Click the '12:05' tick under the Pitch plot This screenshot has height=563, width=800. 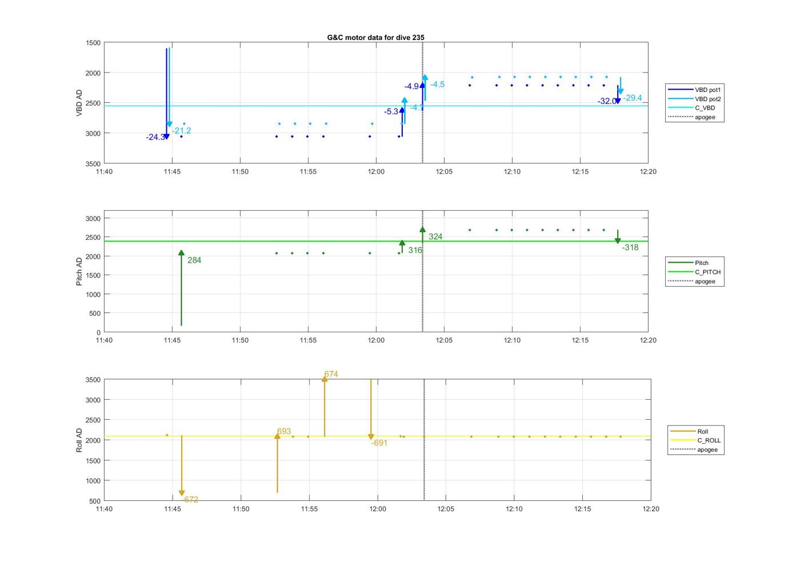click(x=444, y=340)
